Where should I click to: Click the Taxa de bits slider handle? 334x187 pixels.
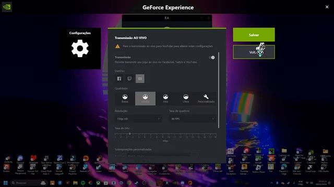tap(130, 134)
